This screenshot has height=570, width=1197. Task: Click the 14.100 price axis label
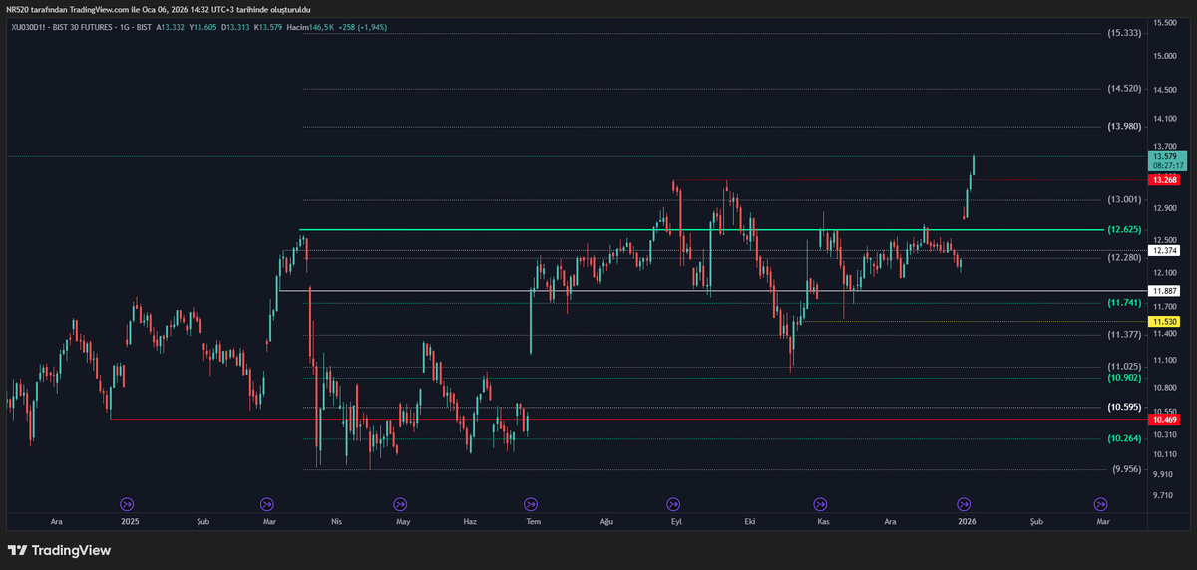click(1164, 120)
